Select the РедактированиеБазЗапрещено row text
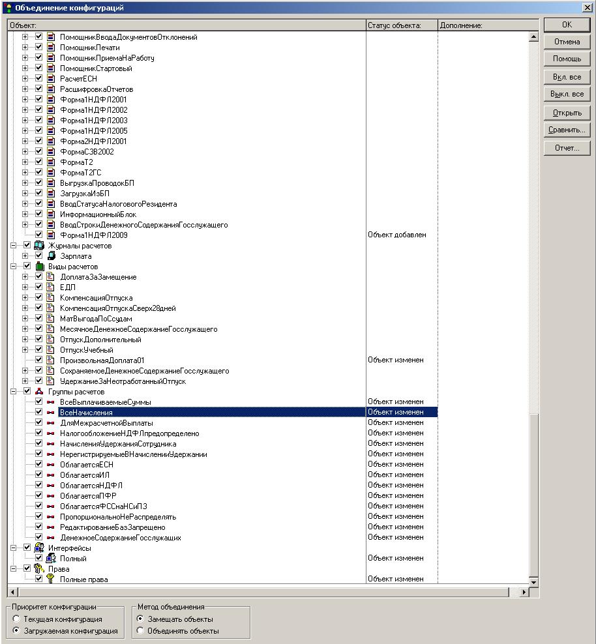This screenshot has height=644, width=596. [113, 527]
